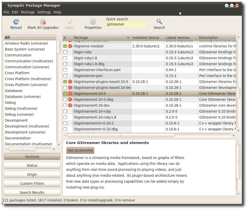Click the Installed Version column header

click(148, 38)
